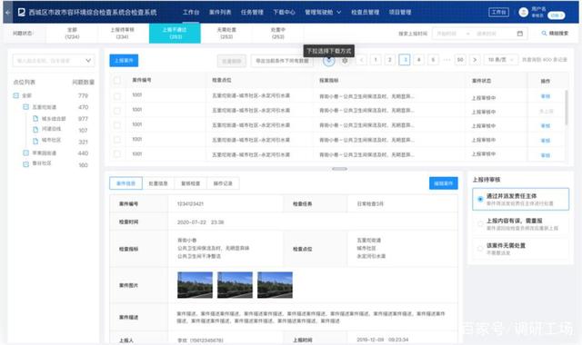Open the second case photo thumbnail

coord(235,285)
